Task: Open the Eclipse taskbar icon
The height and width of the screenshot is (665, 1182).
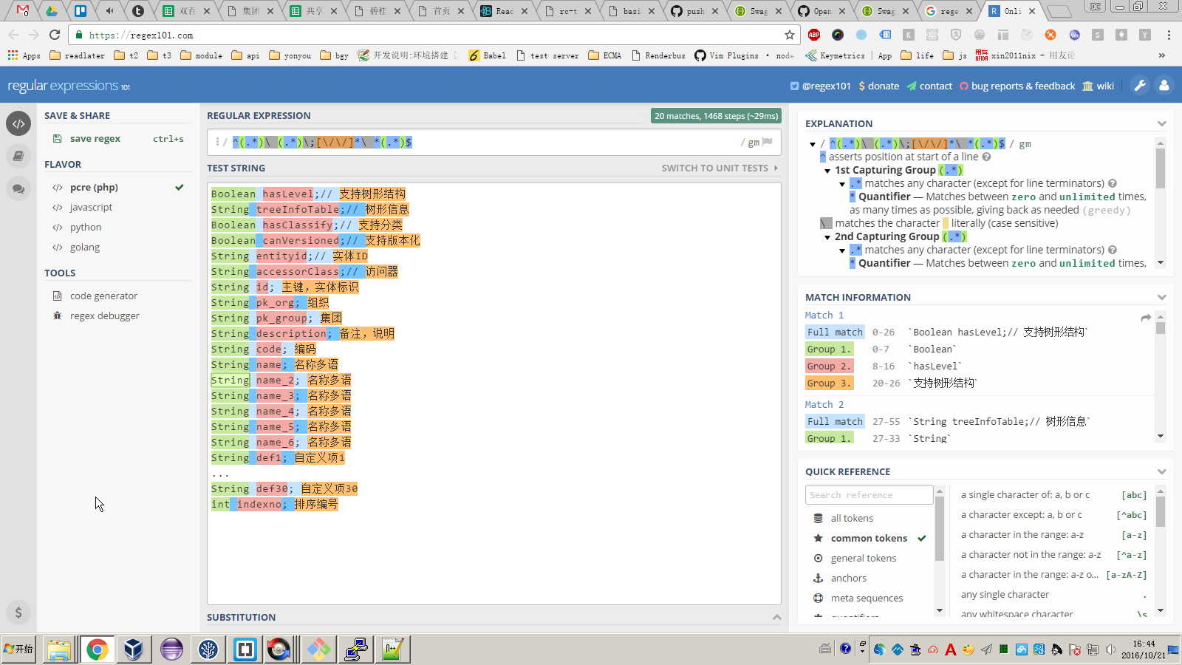Action: [171, 649]
